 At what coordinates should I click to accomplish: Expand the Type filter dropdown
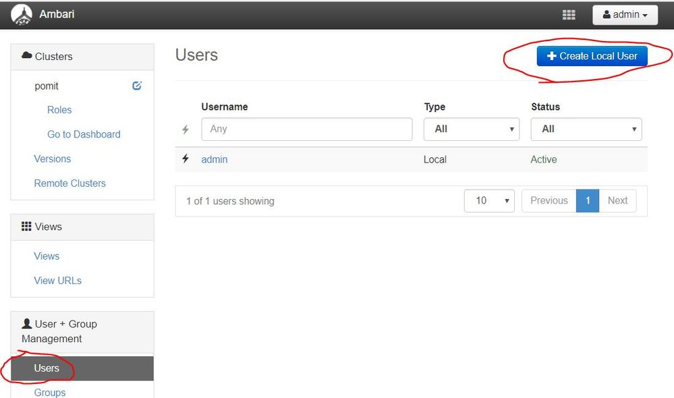[471, 129]
